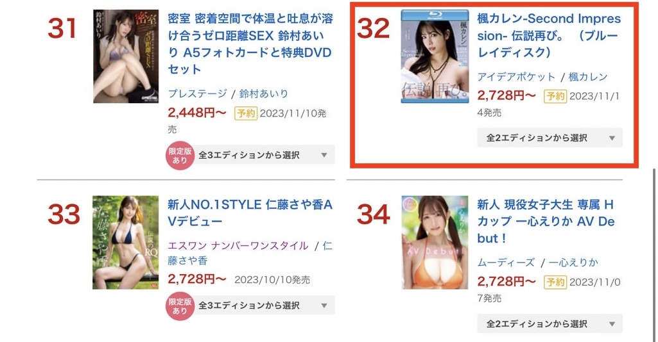Click the アイデアポケット maker link

[516, 77]
